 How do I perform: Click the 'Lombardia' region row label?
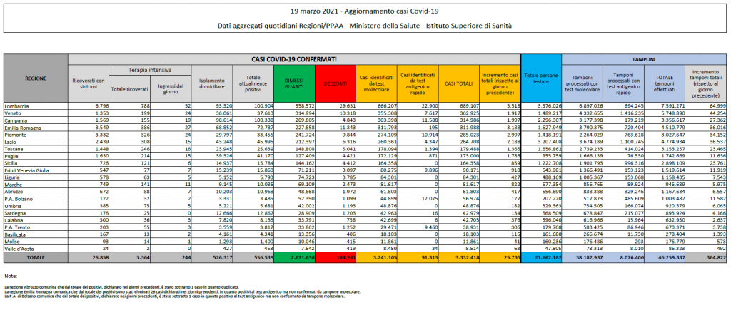pos(17,106)
